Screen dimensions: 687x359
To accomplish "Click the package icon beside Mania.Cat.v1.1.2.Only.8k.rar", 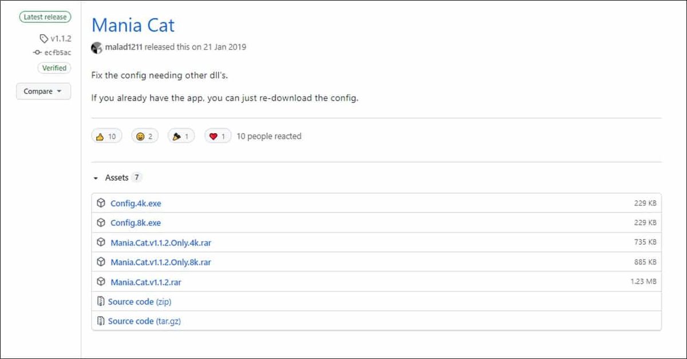I will [101, 262].
